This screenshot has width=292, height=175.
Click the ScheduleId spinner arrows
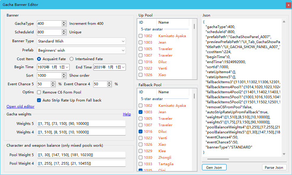tap(64, 32)
